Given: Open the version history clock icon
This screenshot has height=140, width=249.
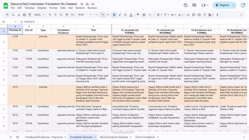Looking at the screenshot, I should [186, 5].
